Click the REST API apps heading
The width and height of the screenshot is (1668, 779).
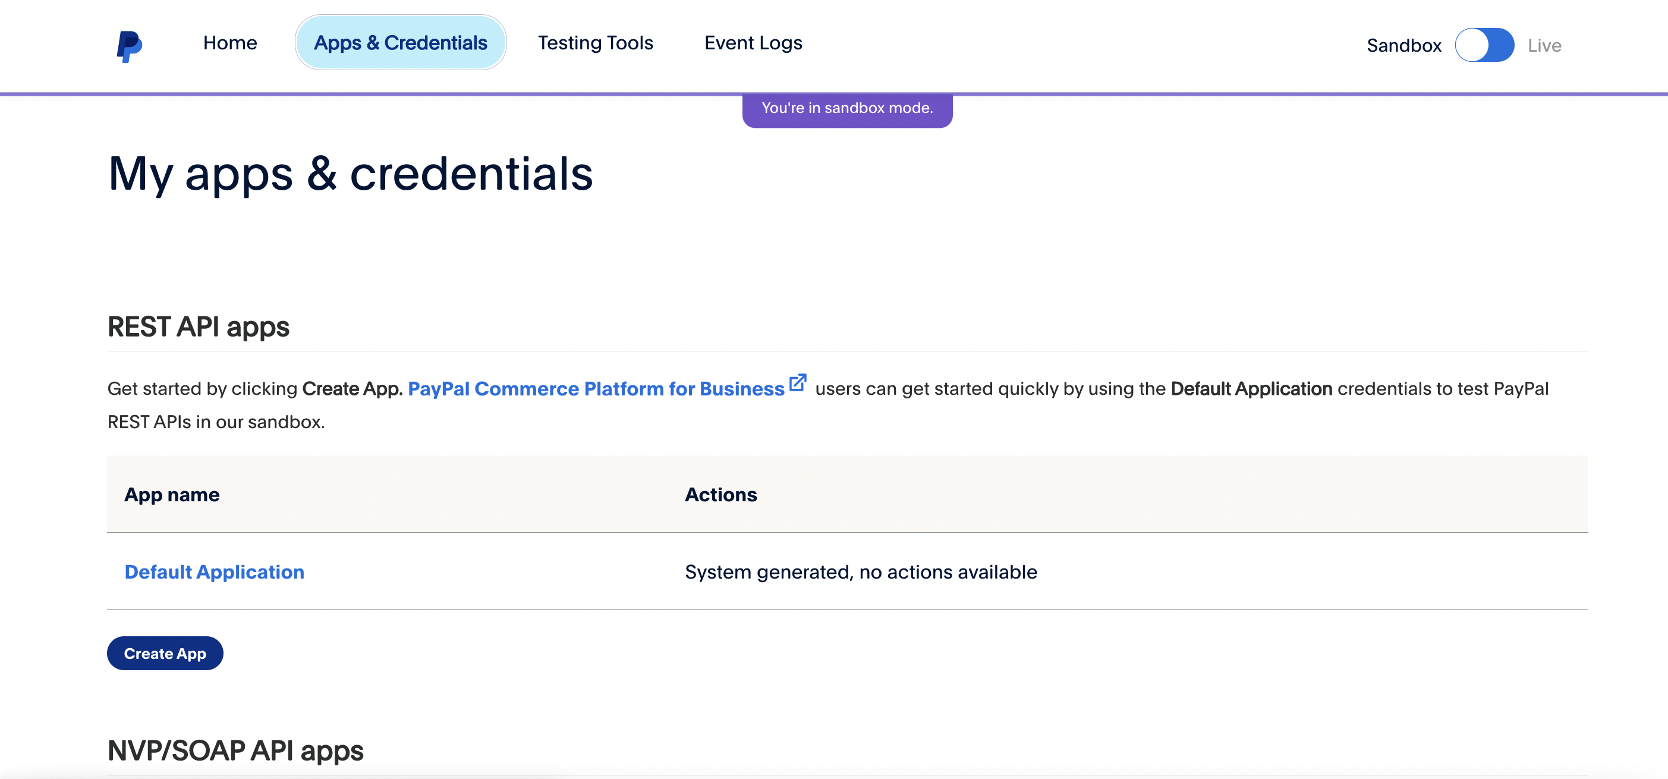click(x=198, y=327)
